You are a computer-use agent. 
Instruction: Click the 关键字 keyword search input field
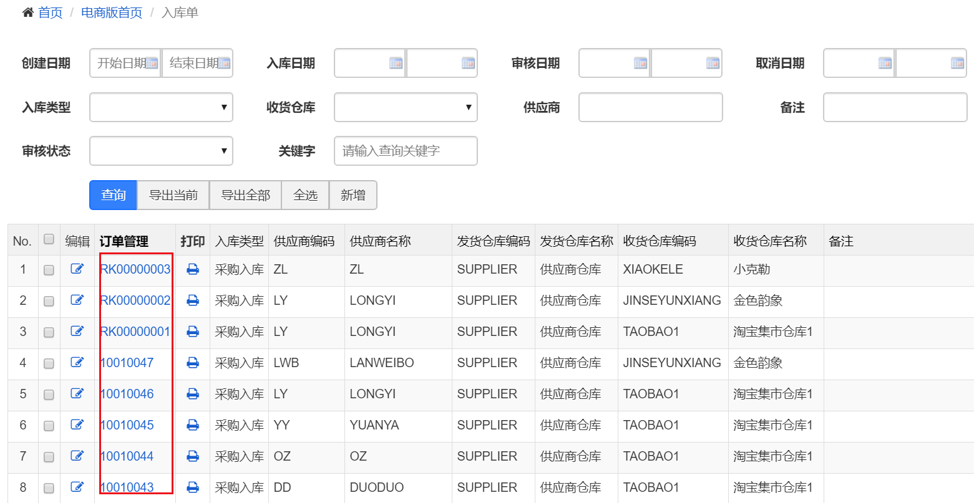tap(406, 151)
